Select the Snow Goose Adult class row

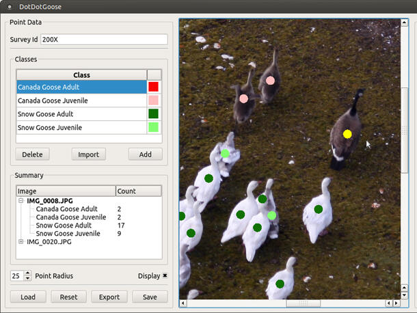tap(81, 114)
